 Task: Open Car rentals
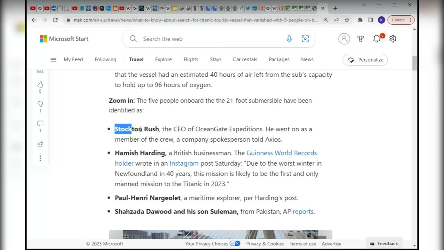click(245, 60)
